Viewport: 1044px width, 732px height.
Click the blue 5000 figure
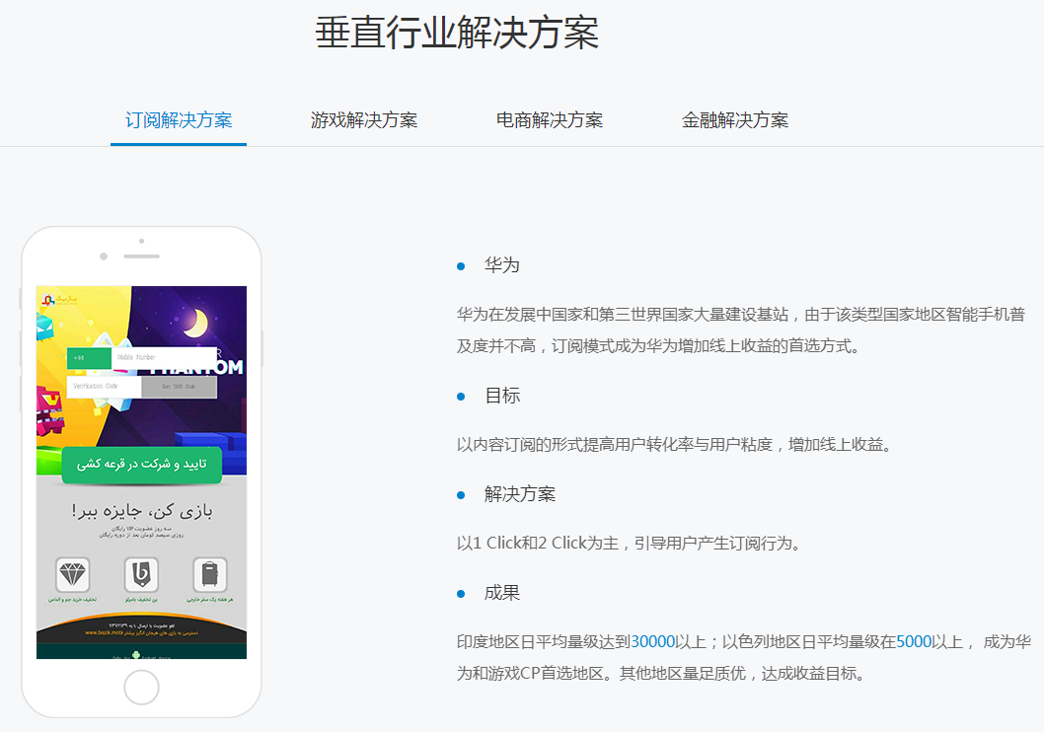[914, 641]
